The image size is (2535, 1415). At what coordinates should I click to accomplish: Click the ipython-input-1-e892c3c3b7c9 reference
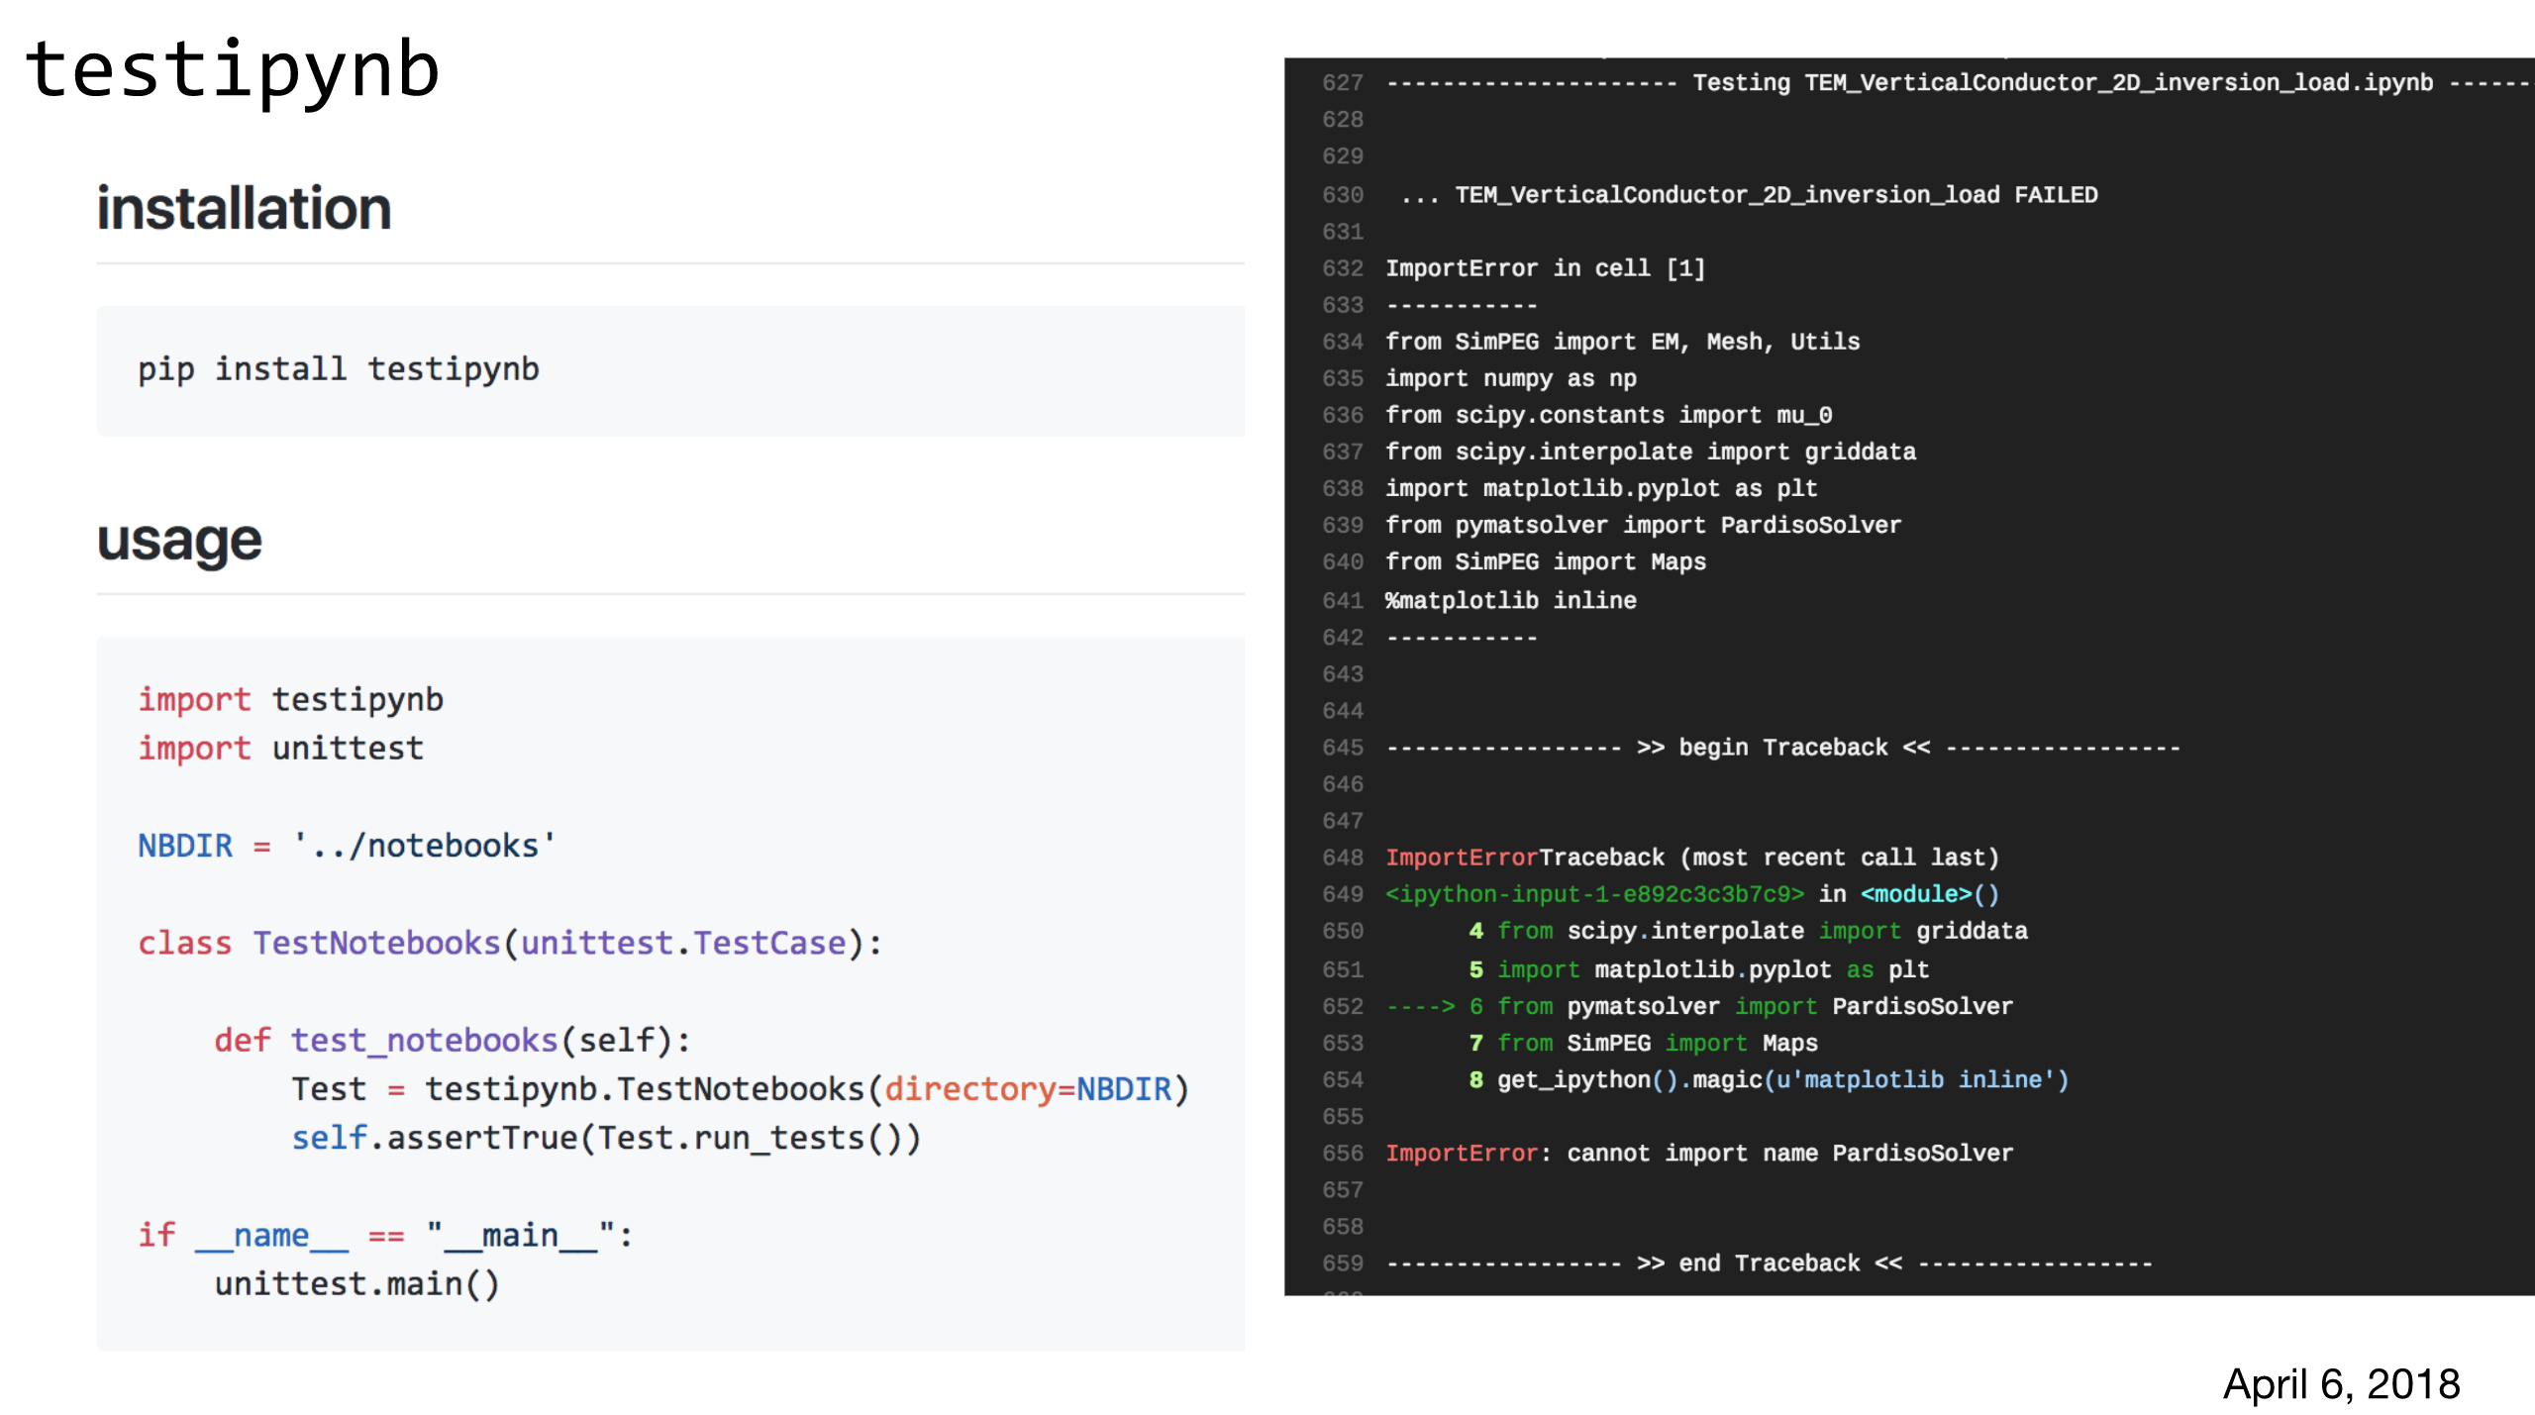tap(1594, 894)
